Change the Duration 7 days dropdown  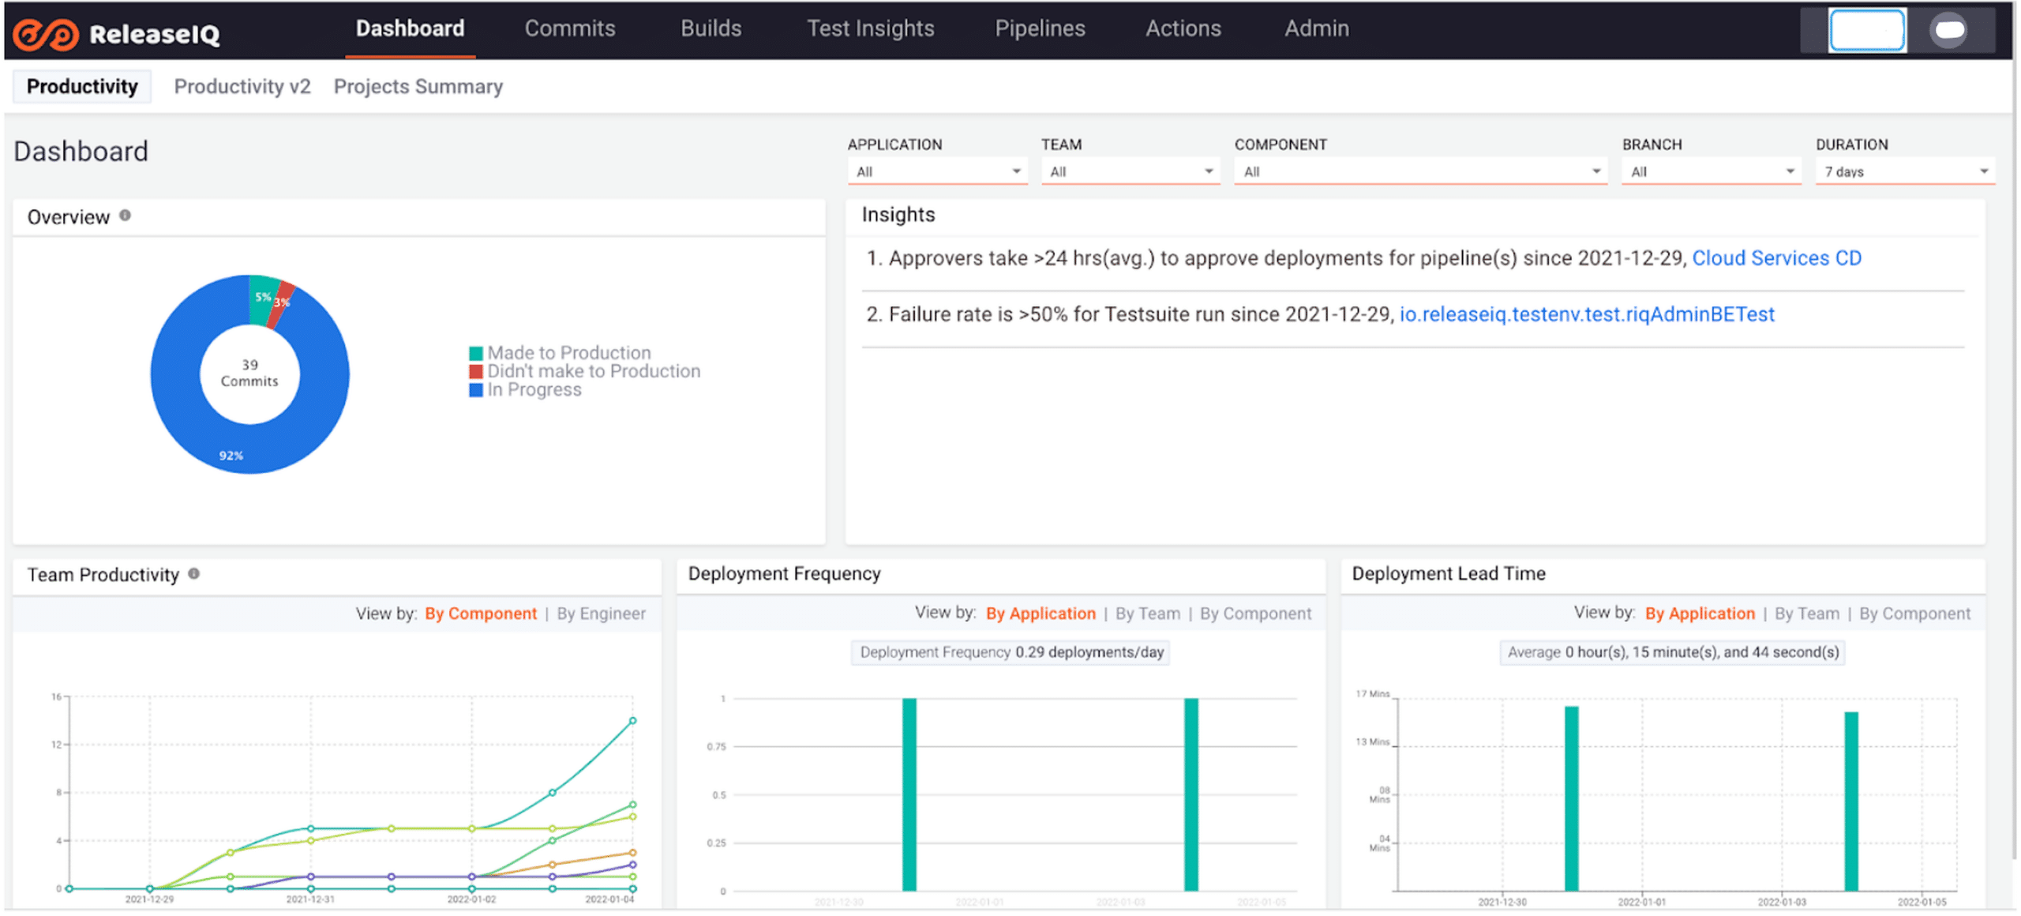point(1904,171)
